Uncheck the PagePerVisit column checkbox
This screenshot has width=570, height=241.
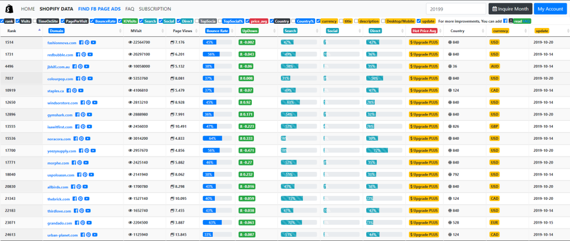click(63, 21)
